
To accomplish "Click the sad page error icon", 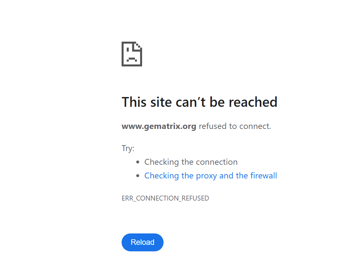I will (132, 54).
